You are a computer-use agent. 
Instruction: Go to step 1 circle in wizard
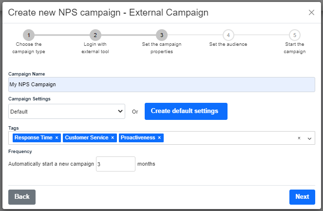click(x=29, y=35)
